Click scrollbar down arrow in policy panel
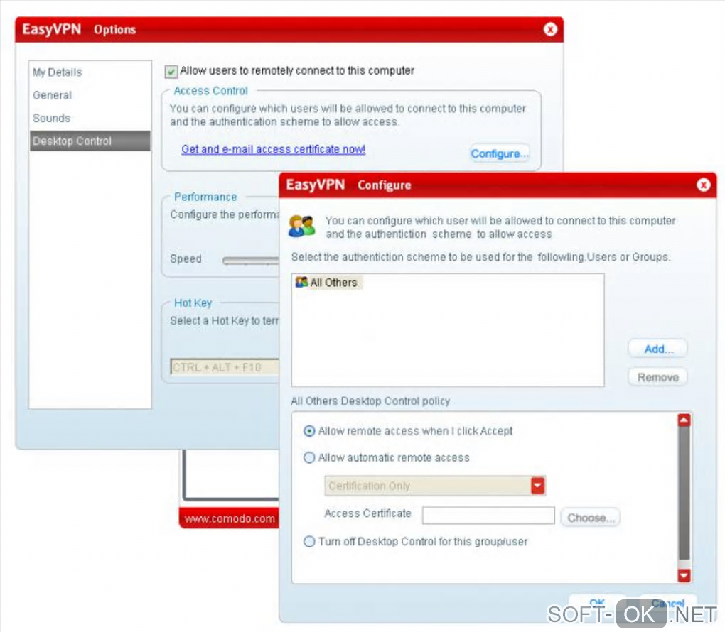 684,575
